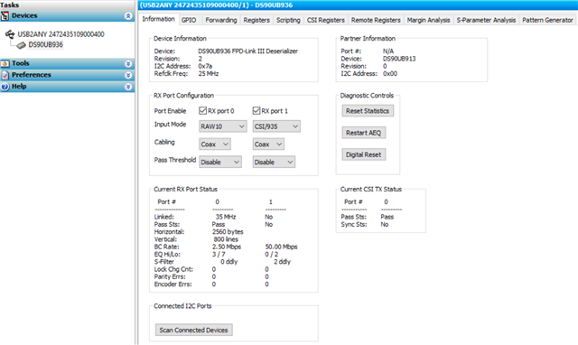Click partner device value DS90UB913
Screen dimensions: 578x345
point(399,59)
